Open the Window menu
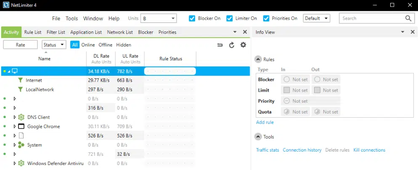The image size is (418, 170). pyautogui.click(x=93, y=18)
